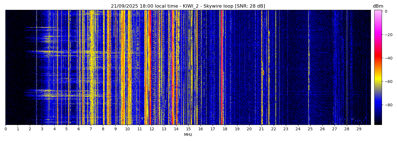Click the 0 dBm colorbar tick label
Viewport: 397px width, 141px height.
[x=386, y=11]
